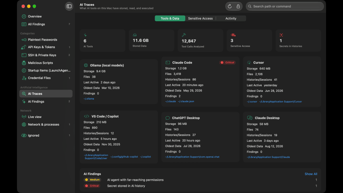Click the API Keys & Tokens icon
The width and height of the screenshot is (343, 193).
pos(24,47)
